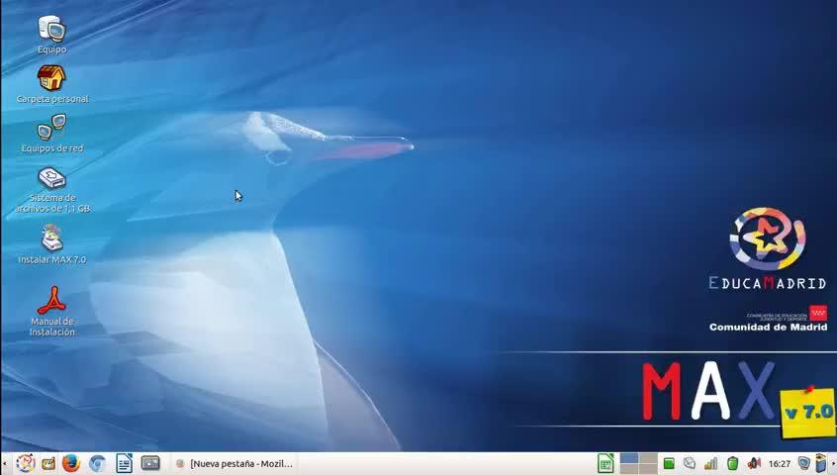837x475 pixels.
Task: Click the green battery tray icon
Action: click(x=733, y=463)
